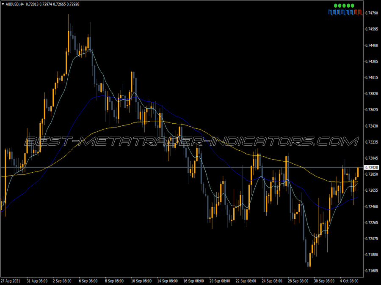381x285 pixels.
Task: Click the 8 Sep 08:00 time label
Action: tap(114, 281)
